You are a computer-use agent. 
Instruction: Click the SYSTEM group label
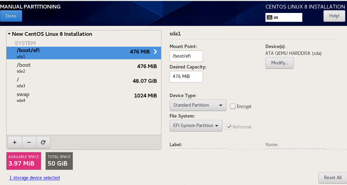25,43
